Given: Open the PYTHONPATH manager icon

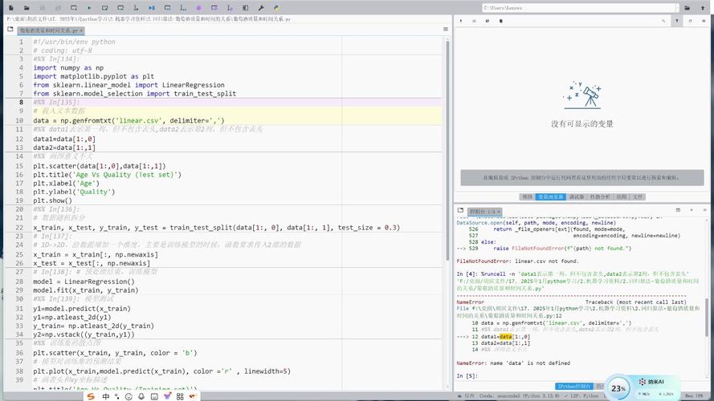Looking at the screenshot, I should (276, 8).
